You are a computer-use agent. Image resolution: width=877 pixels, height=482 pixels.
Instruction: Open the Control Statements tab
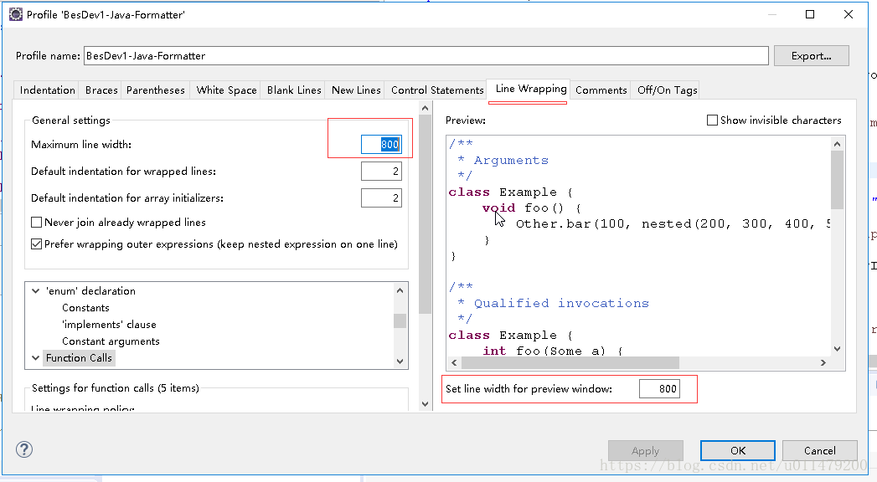click(x=436, y=90)
